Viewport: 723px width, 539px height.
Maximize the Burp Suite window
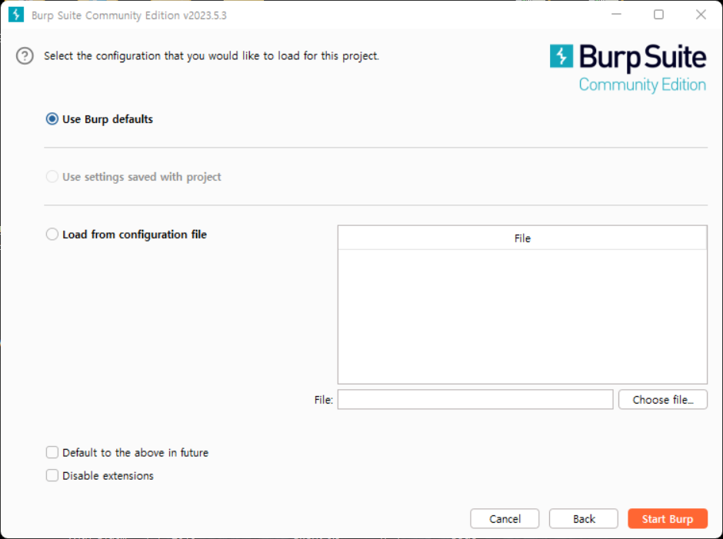coord(658,15)
